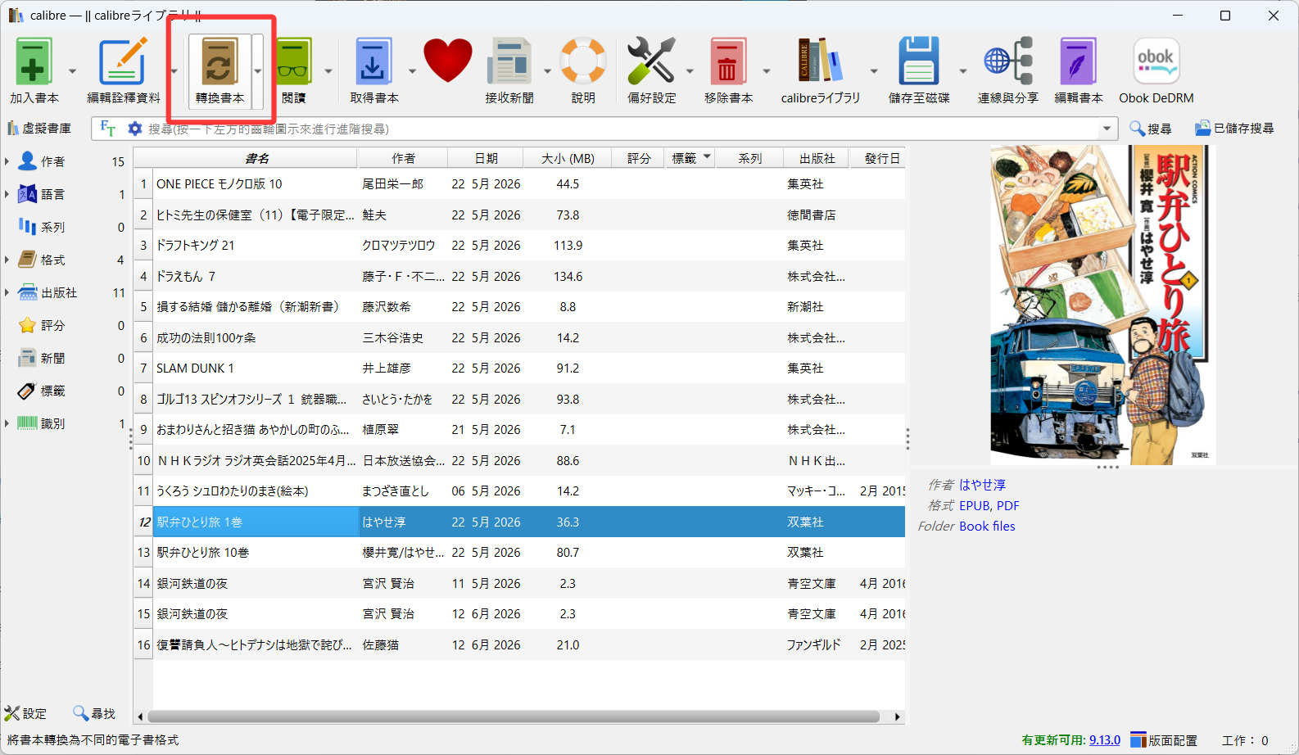1299x755 pixels.
Task: Expand the 語言 languages category
Action: tap(7, 194)
